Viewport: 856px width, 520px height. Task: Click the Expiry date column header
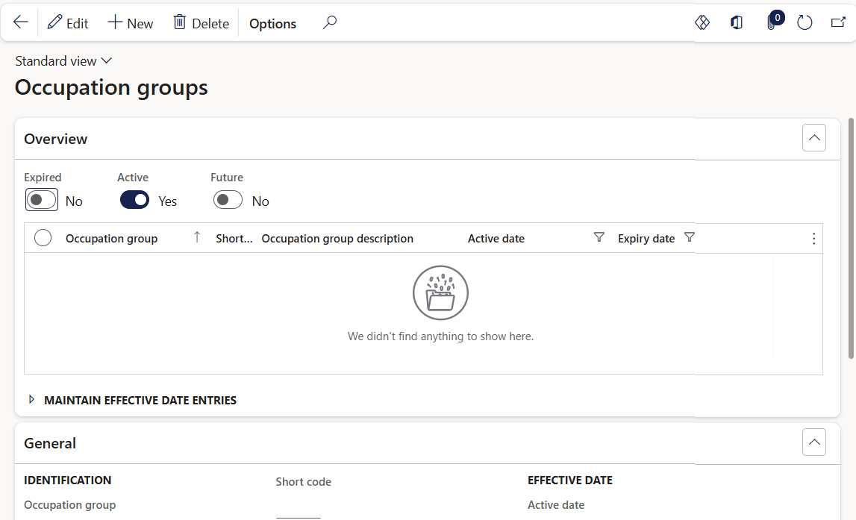(646, 239)
